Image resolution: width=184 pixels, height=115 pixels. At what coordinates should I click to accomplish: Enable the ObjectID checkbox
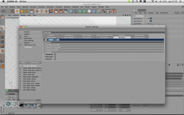tap(55, 59)
